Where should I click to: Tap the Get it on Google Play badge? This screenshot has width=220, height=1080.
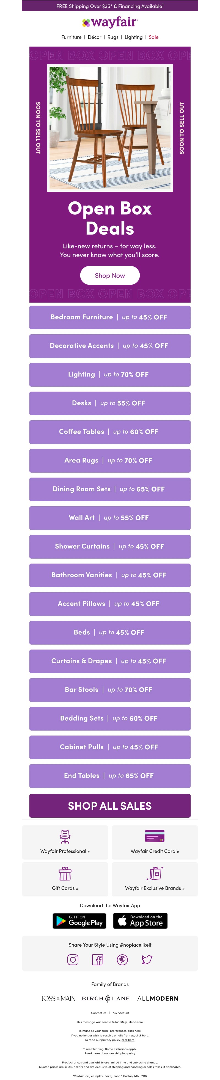(x=79, y=921)
